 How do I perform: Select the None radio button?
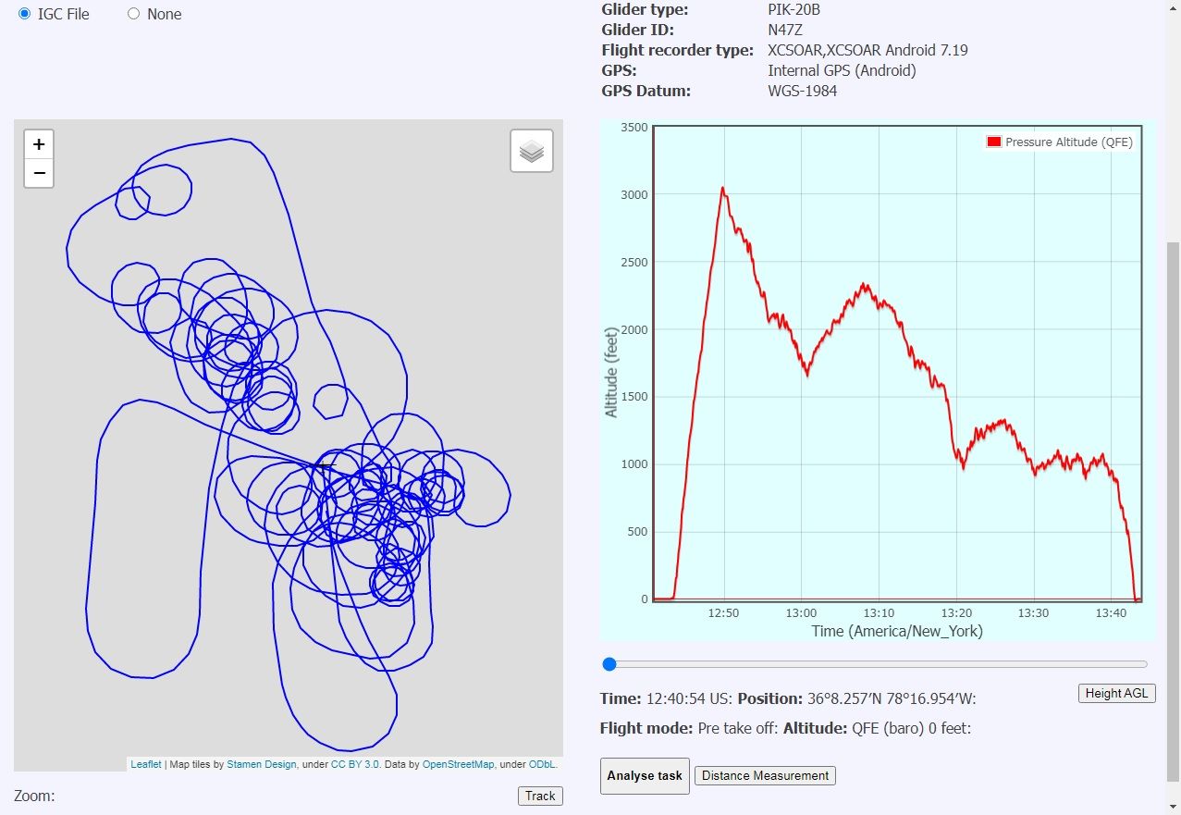[x=133, y=14]
